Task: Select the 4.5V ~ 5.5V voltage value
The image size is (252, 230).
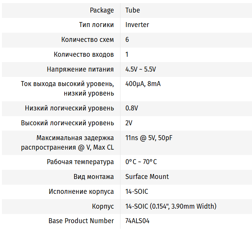Action: coord(141,69)
